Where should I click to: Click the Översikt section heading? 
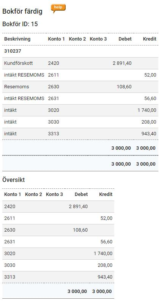click(x=14, y=180)
